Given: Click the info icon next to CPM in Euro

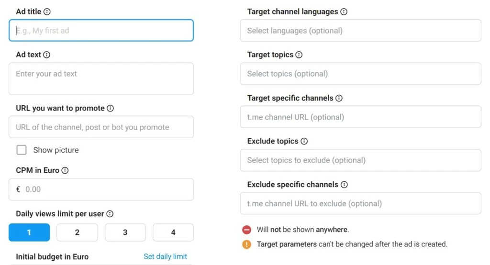Looking at the screenshot, I should [x=65, y=170].
